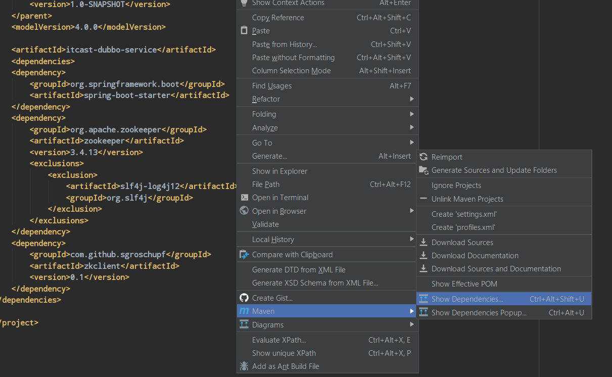
Task: Click the Compare with Clipboard icon
Action: tap(245, 255)
